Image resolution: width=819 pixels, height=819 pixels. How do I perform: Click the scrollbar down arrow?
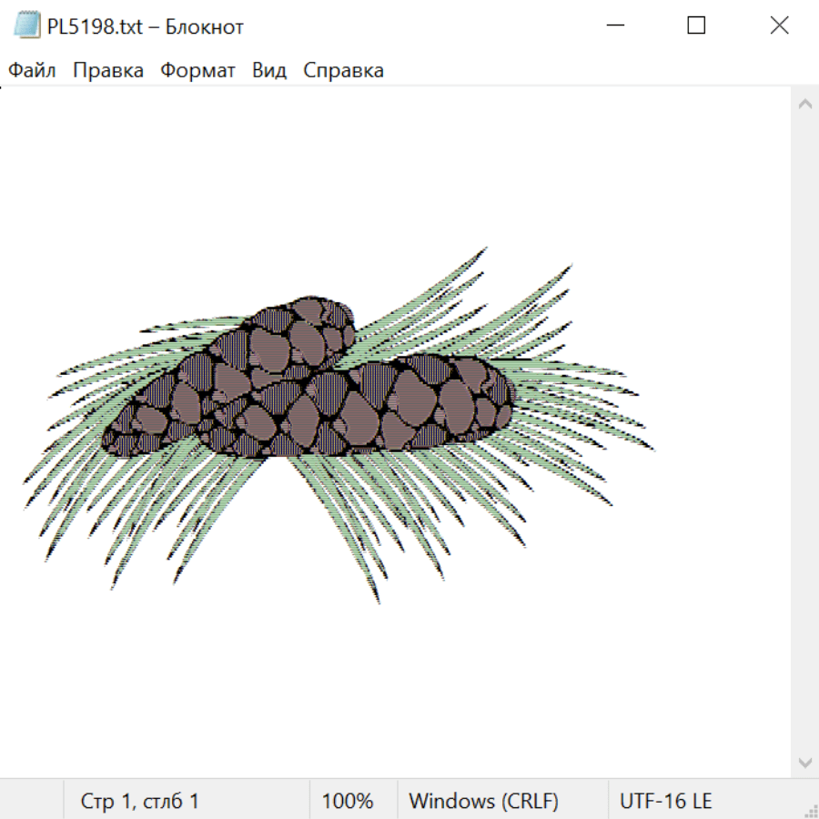tap(804, 762)
